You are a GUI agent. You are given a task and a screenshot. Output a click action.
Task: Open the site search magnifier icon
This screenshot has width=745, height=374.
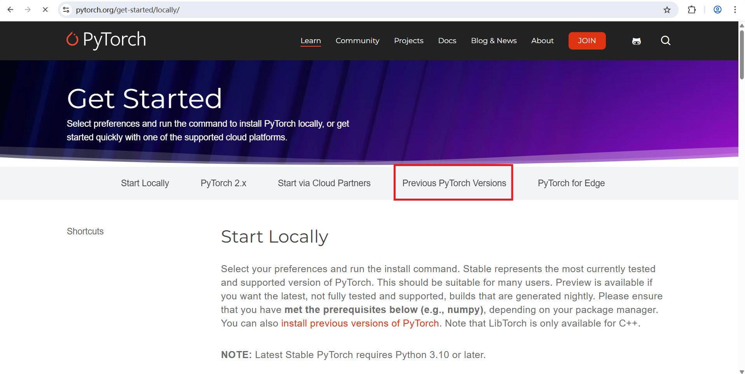(665, 40)
